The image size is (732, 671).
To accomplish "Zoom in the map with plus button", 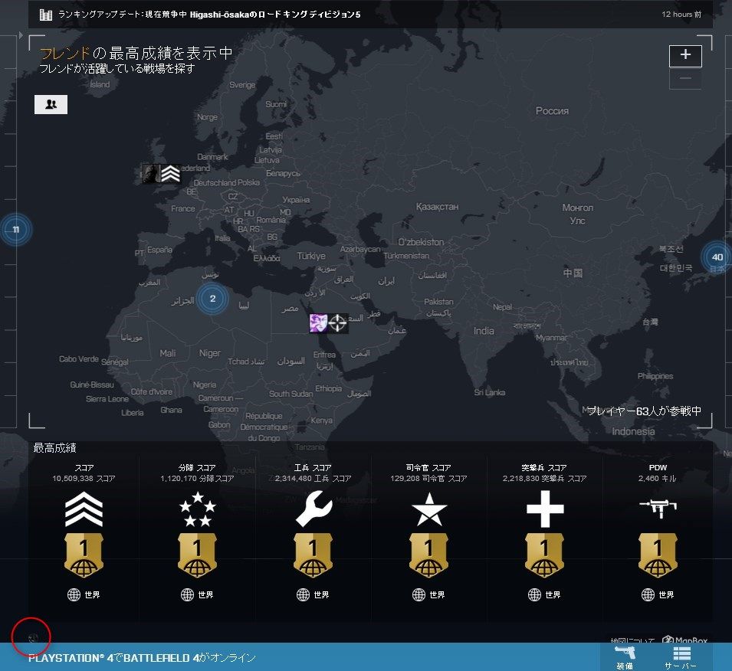I will (x=684, y=55).
